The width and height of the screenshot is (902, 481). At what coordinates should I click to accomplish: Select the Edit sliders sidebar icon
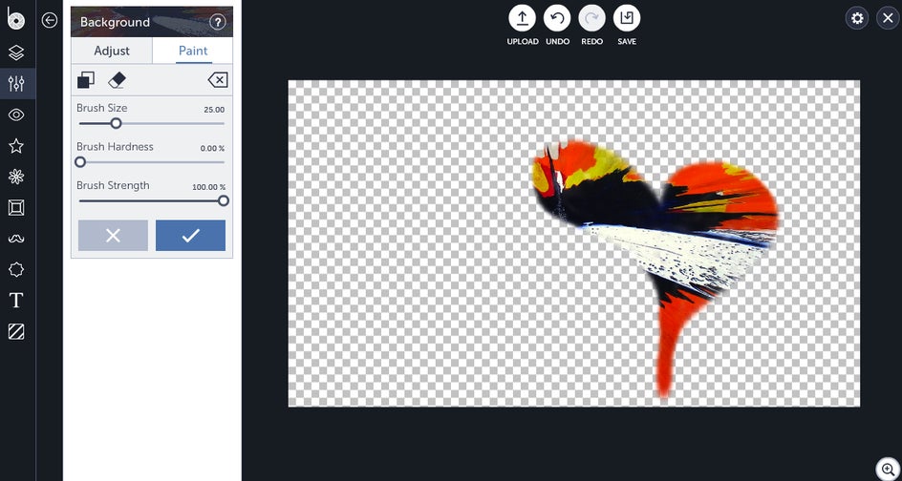(16, 84)
